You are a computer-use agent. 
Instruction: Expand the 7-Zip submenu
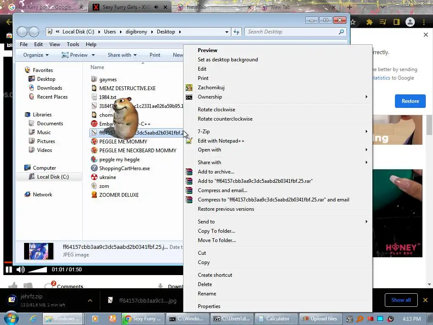(x=279, y=132)
